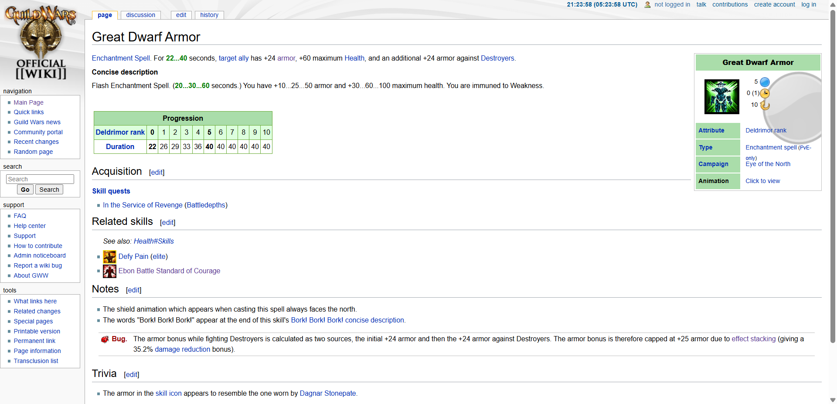Viewport: 837px width, 404px height.
Task: Click the Great Dwarf Armor skill icon
Action: (x=721, y=96)
